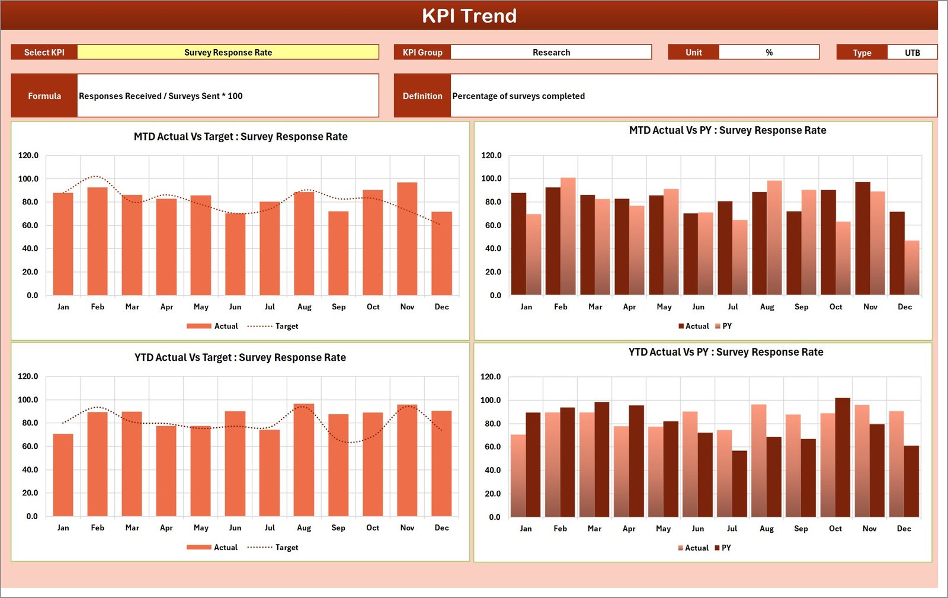Open the KPI Group selector showing Research
948x598 pixels.
tap(551, 52)
